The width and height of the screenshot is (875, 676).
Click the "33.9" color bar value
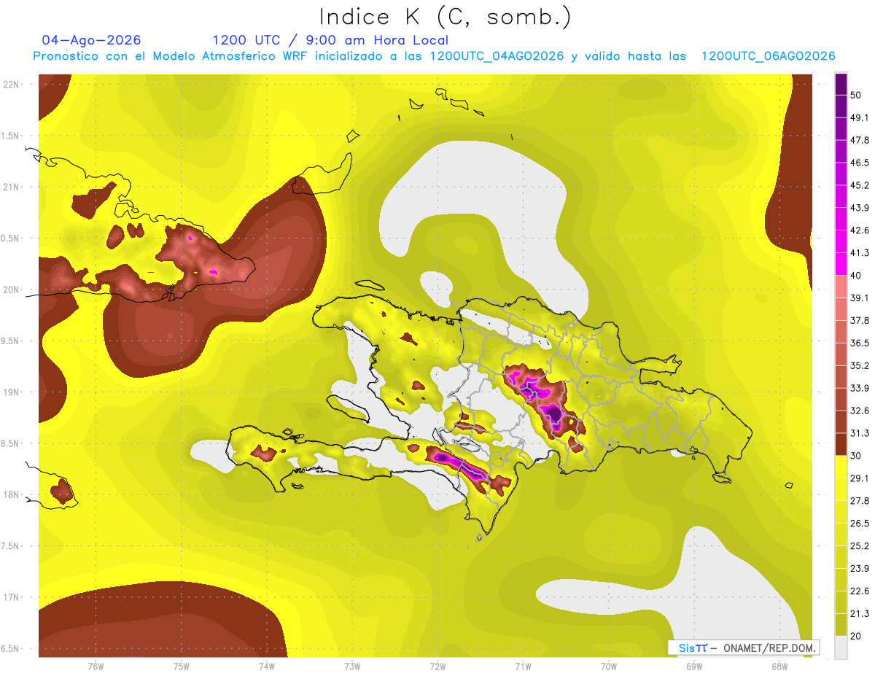(x=859, y=388)
